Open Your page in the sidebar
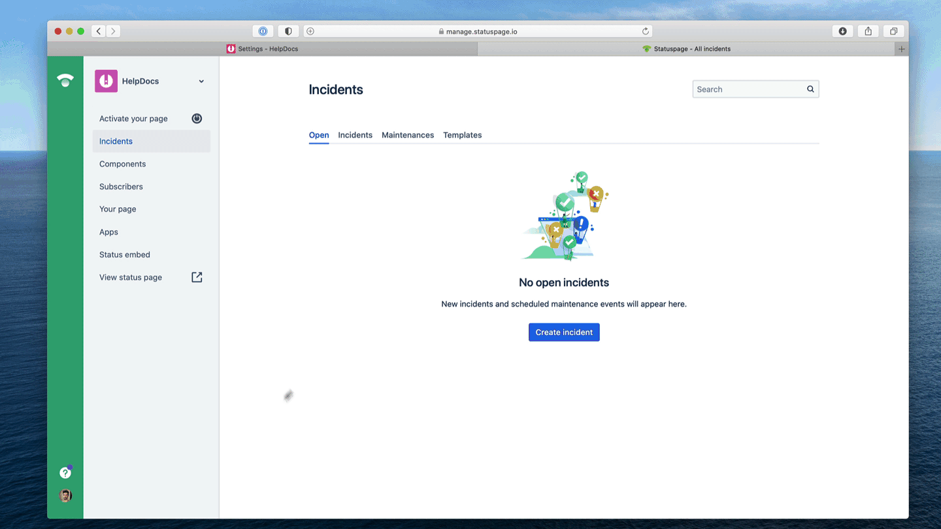 point(151,209)
